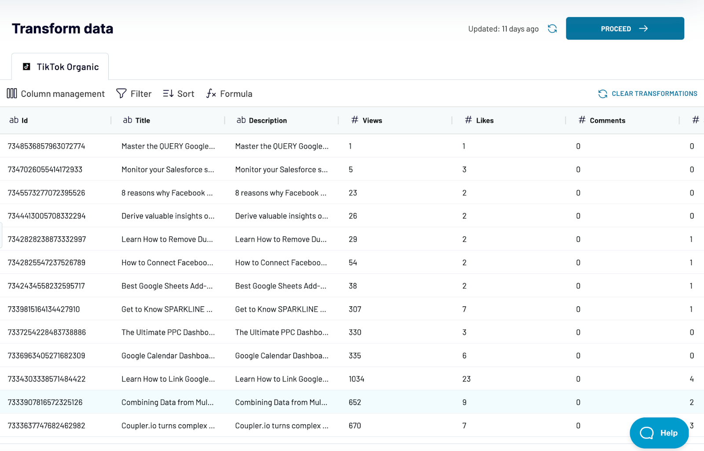The image size is (704, 451).
Task: Click Title cell 'Monitor your Salesforce s...'
Action: click(x=168, y=170)
